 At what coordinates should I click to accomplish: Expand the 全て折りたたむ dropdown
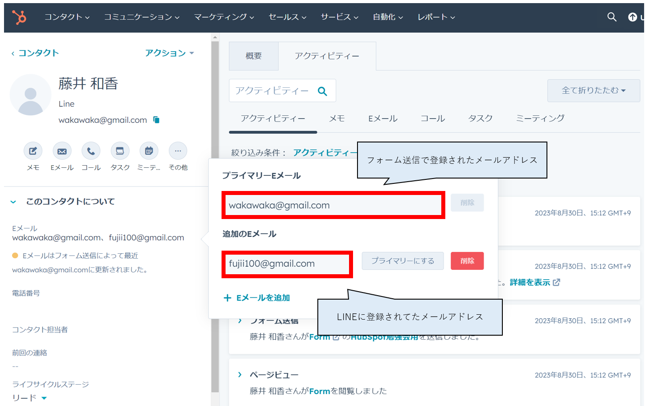(593, 90)
